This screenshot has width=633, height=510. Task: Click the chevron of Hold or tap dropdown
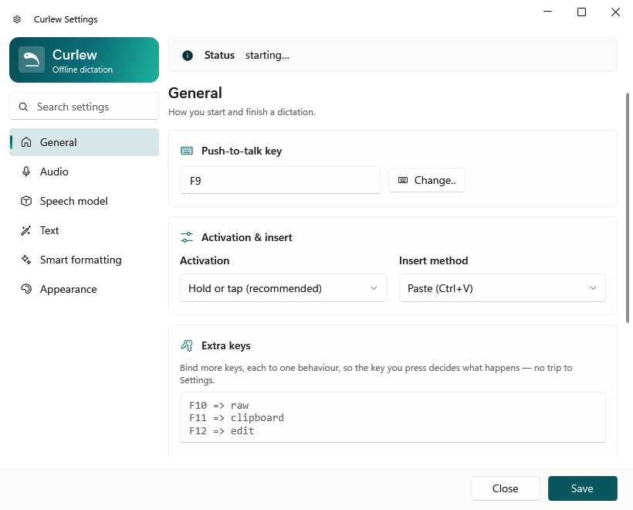(x=374, y=288)
